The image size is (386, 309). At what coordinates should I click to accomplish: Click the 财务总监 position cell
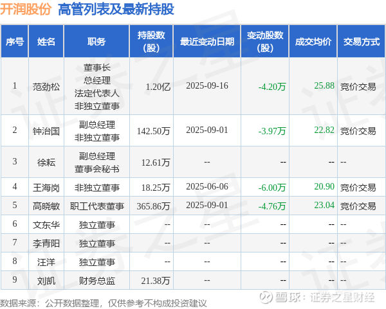click(x=96, y=281)
